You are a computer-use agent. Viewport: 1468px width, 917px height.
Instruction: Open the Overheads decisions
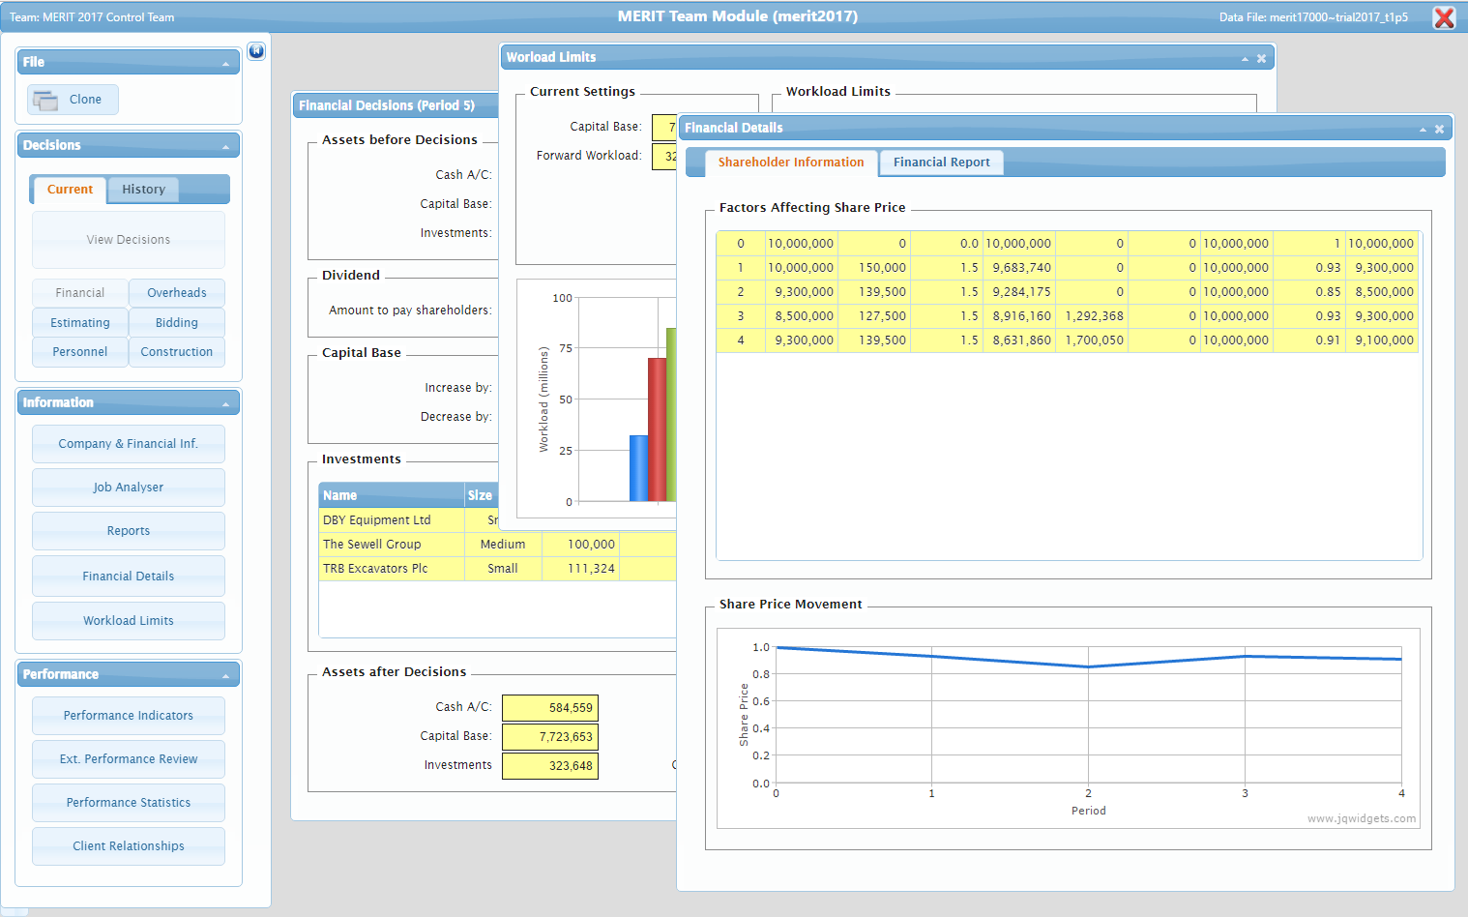[176, 293]
